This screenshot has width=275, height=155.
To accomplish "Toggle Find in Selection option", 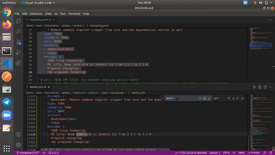I will coord(238,98).
